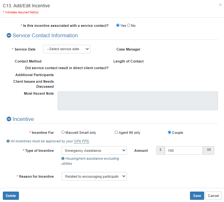Image resolution: width=224 pixels, height=202 pixels.
Task: Click into the Amount input field
Action: (184, 151)
